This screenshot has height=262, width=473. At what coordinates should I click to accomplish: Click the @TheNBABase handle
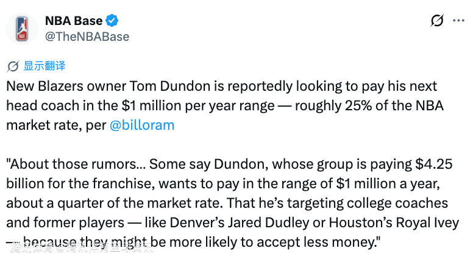[x=87, y=37]
